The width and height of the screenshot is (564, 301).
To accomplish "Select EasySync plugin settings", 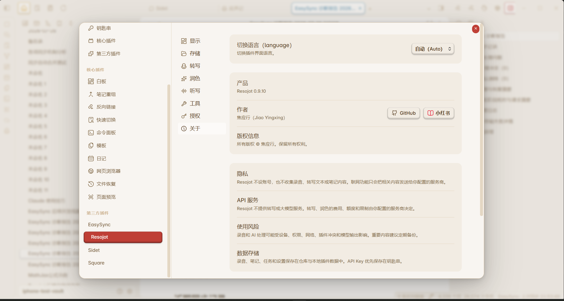I will pos(123,224).
